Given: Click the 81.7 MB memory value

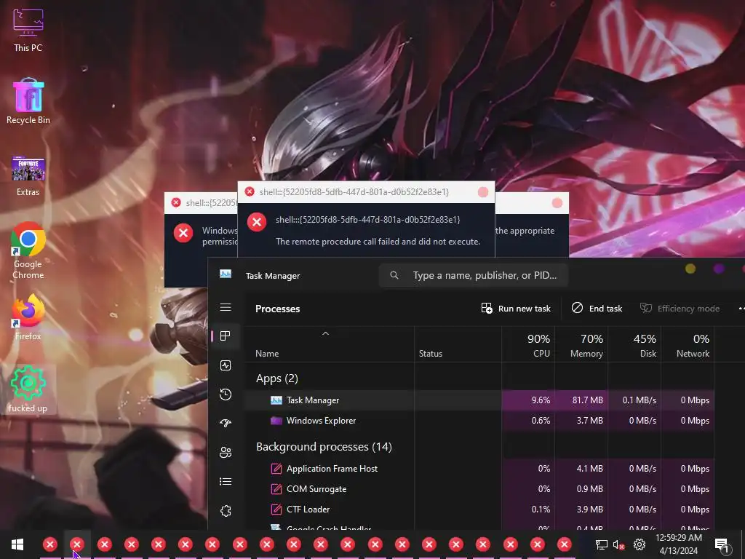Looking at the screenshot, I should (587, 400).
